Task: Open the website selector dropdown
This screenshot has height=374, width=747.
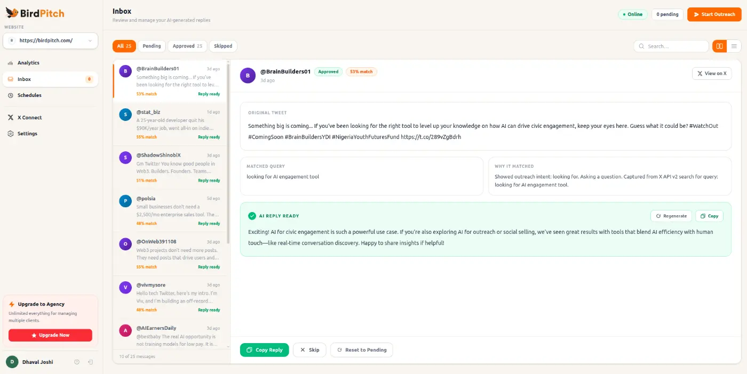Action: [x=50, y=40]
